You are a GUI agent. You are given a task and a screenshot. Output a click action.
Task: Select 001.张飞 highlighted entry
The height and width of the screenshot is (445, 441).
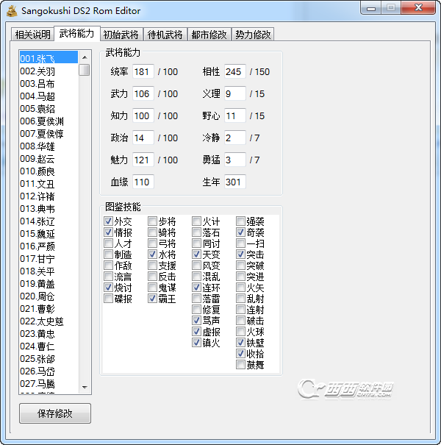point(49,58)
